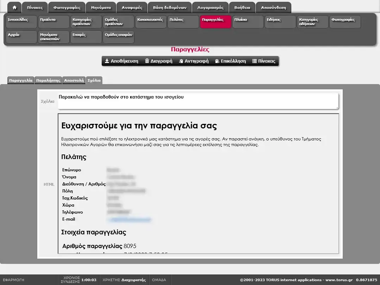Open Ομάδες επαφών table

click(x=118, y=37)
